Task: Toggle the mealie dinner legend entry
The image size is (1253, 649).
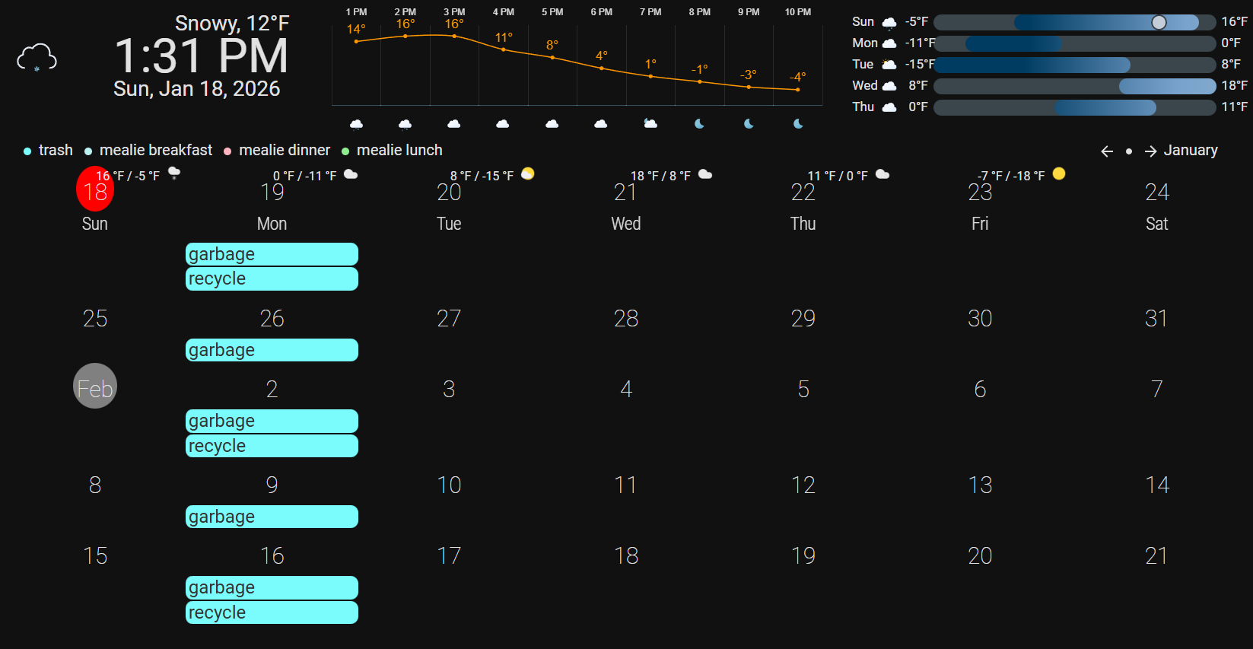Action: coord(277,151)
